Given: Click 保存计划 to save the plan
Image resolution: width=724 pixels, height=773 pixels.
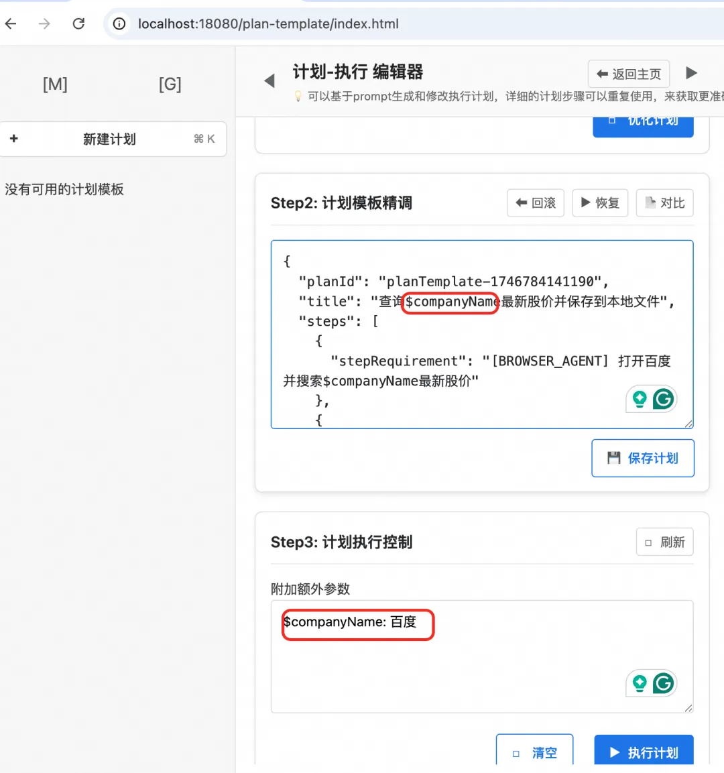Looking at the screenshot, I should coord(642,458).
